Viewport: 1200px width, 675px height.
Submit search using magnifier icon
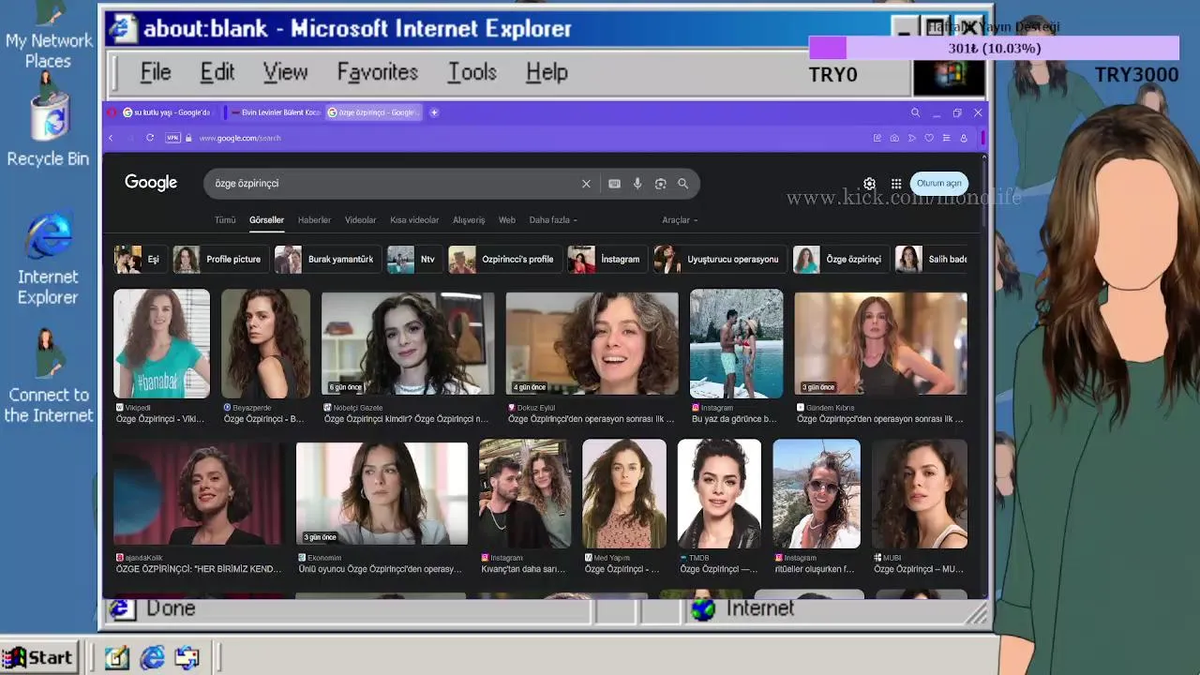tap(683, 184)
